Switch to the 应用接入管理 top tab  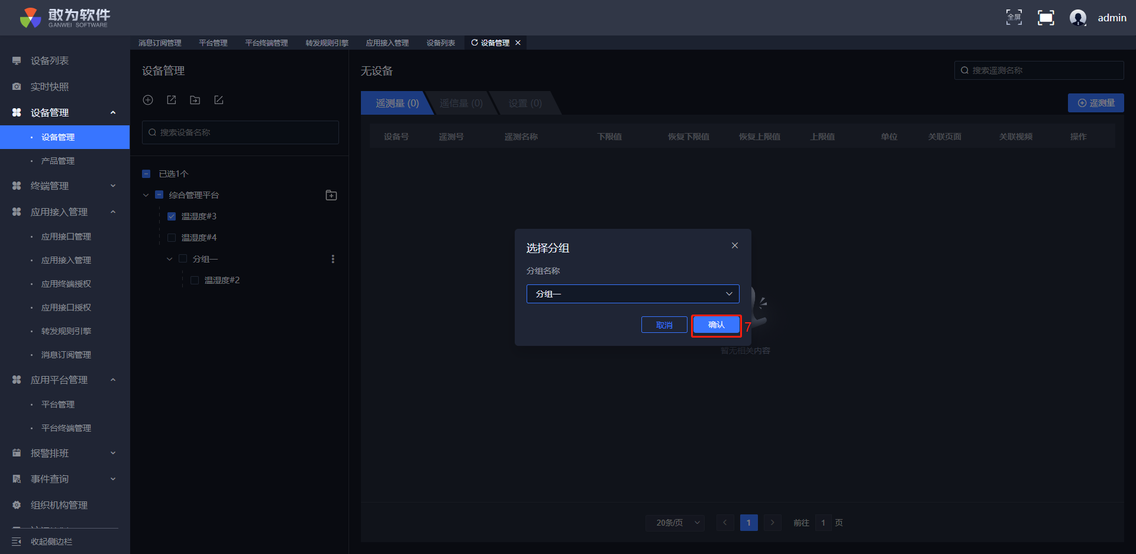tap(387, 43)
